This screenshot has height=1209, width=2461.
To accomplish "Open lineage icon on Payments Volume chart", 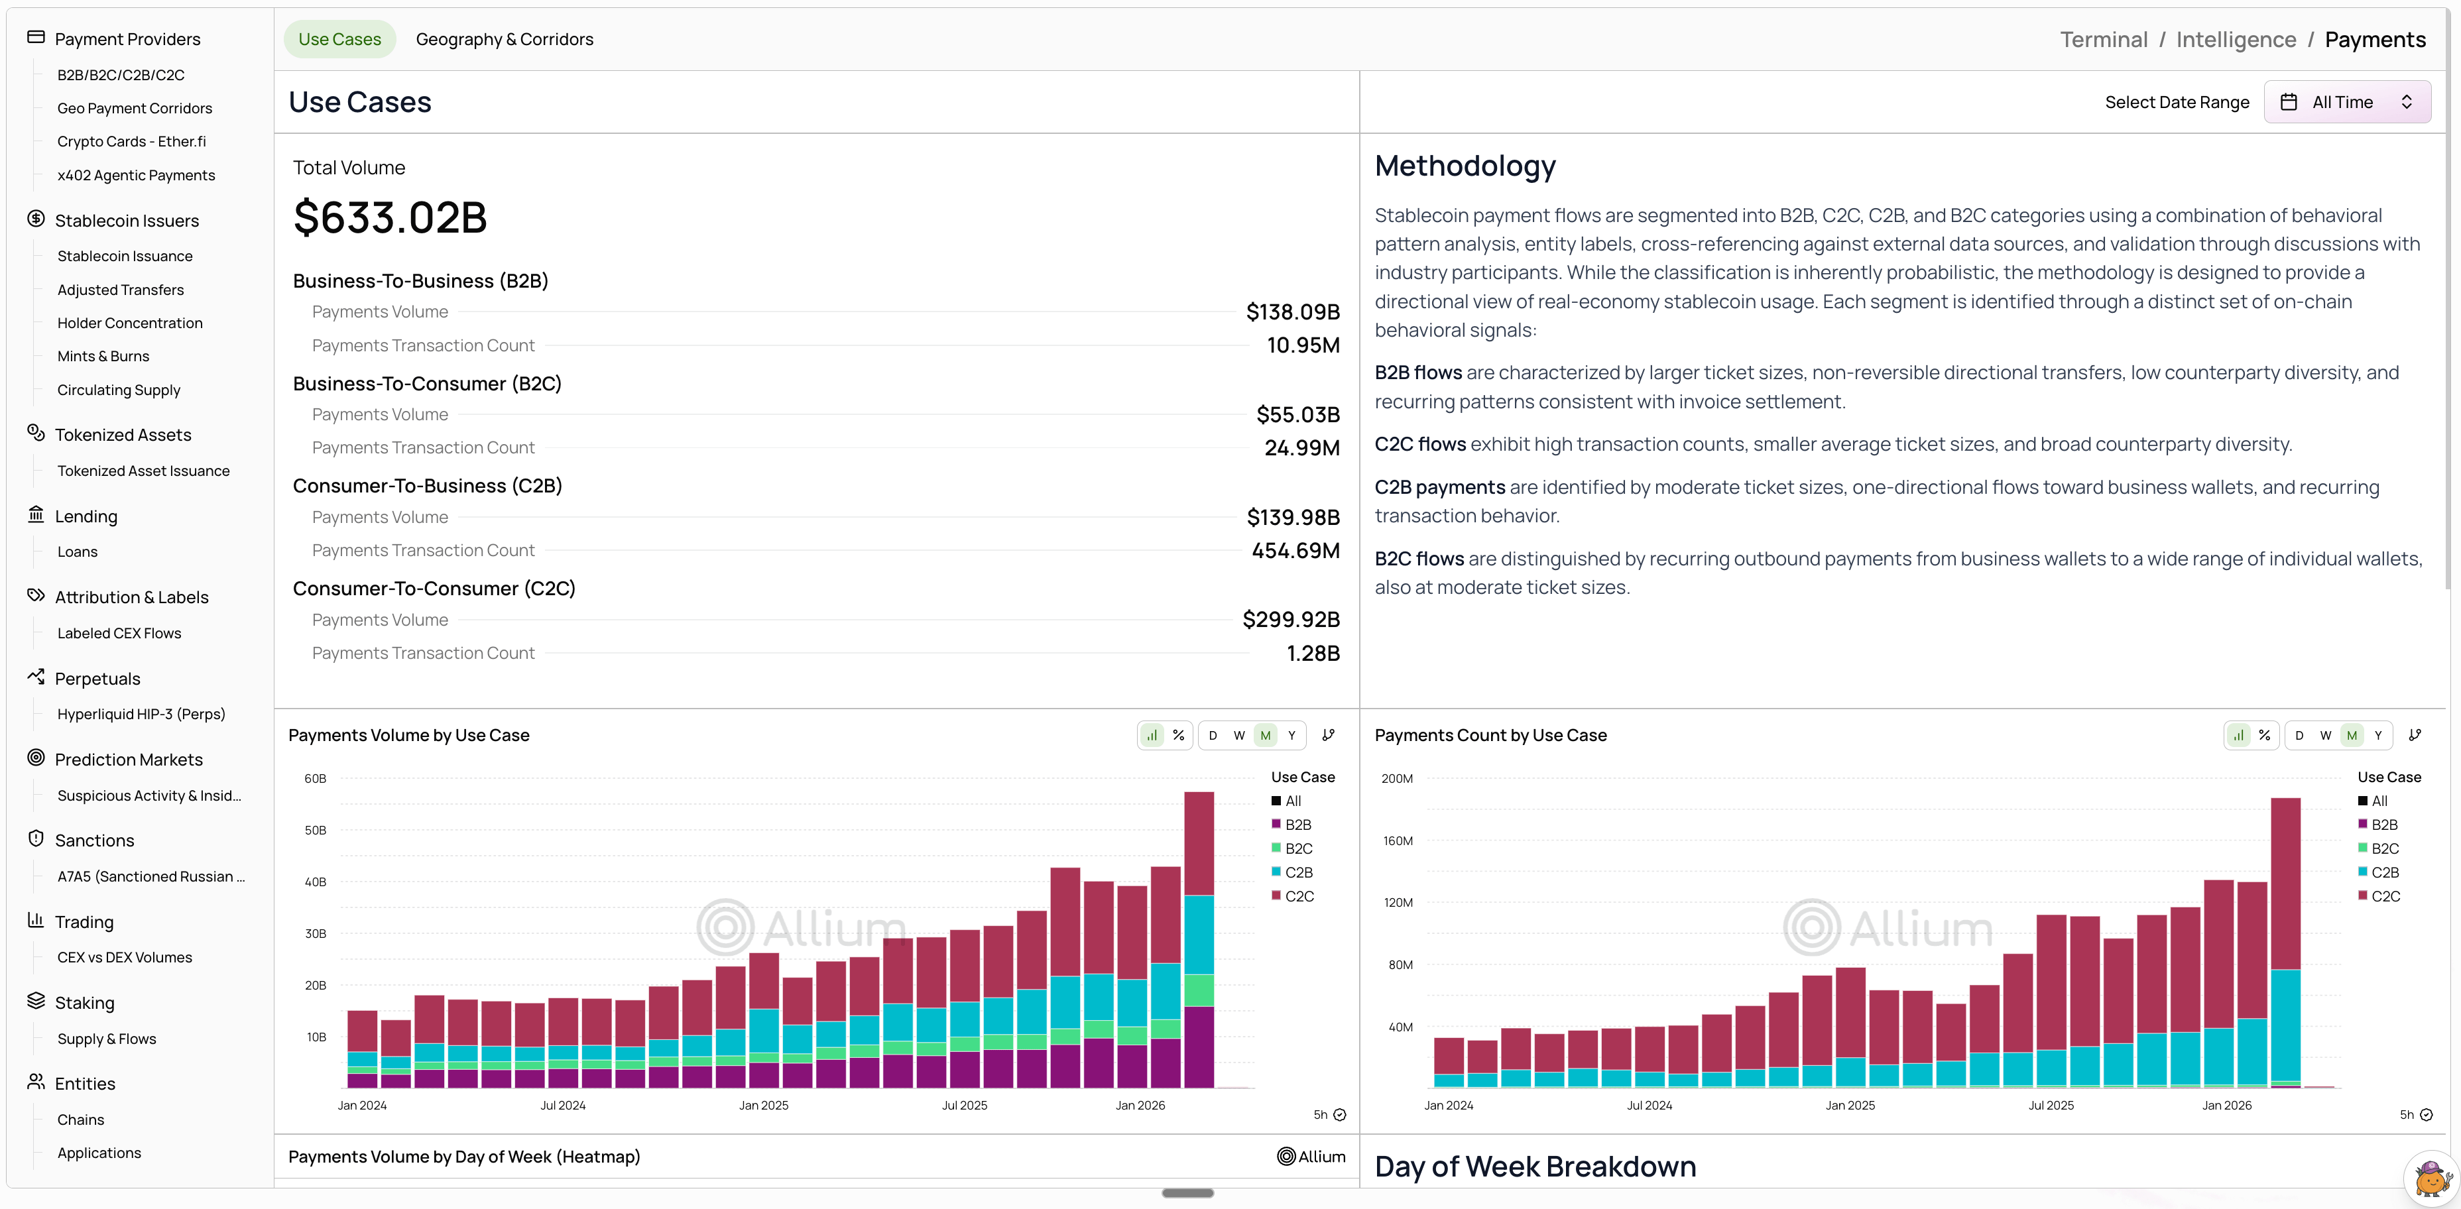I will (x=1328, y=735).
